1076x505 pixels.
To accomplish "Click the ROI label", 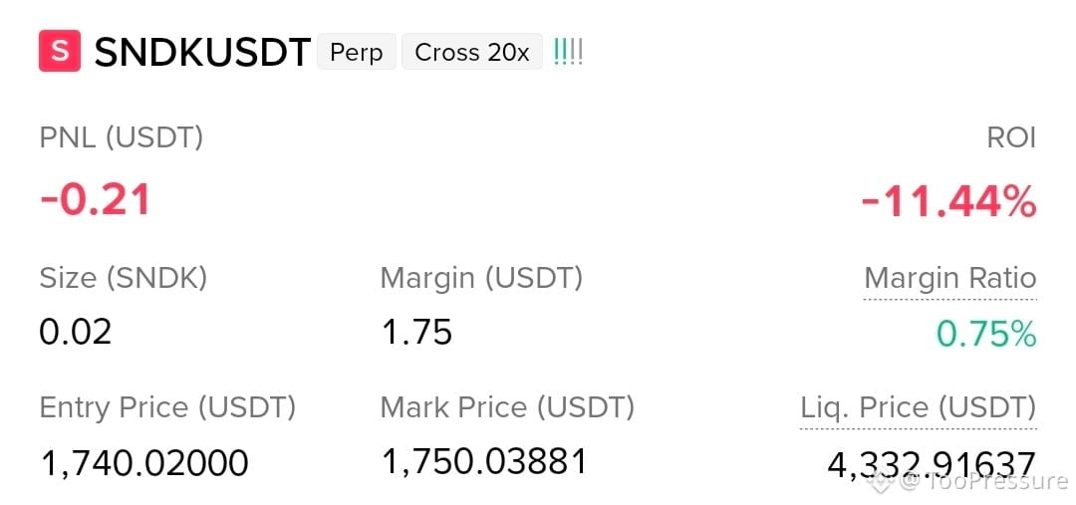I will (1011, 137).
